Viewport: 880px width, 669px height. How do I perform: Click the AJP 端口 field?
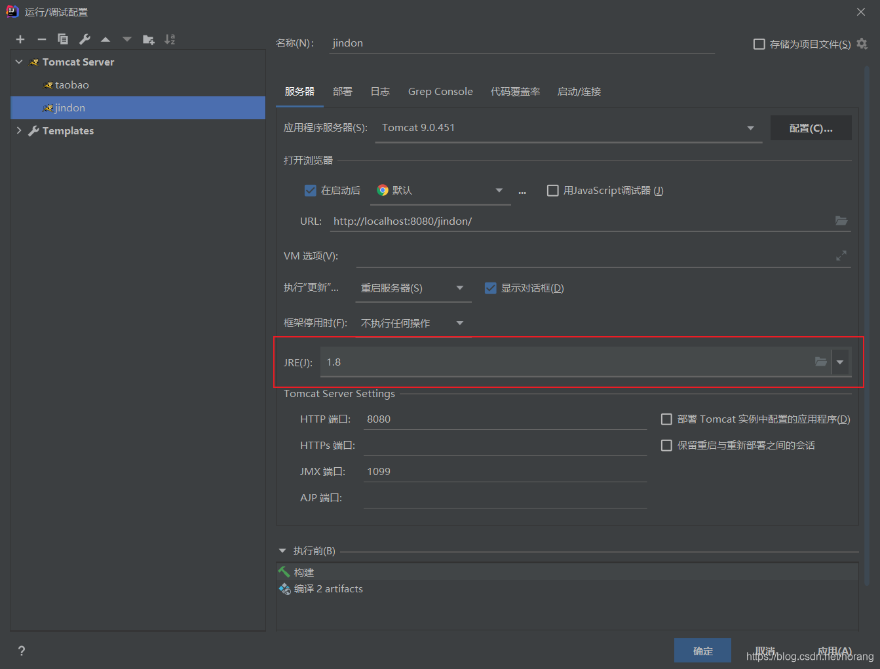click(505, 497)
